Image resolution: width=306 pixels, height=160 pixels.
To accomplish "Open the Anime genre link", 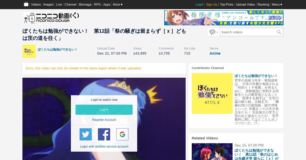I will click(x=215, y=53).
